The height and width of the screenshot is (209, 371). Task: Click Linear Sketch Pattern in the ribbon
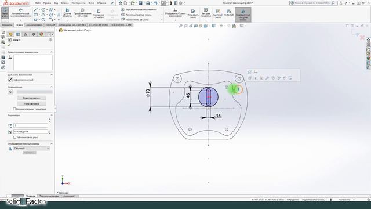137,15
